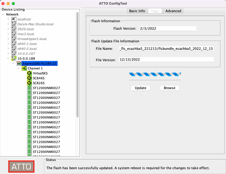Select the Flash tab
The image size is (226, 174).
(155, 11)
